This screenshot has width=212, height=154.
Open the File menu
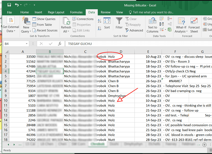[x=10, y=12]
